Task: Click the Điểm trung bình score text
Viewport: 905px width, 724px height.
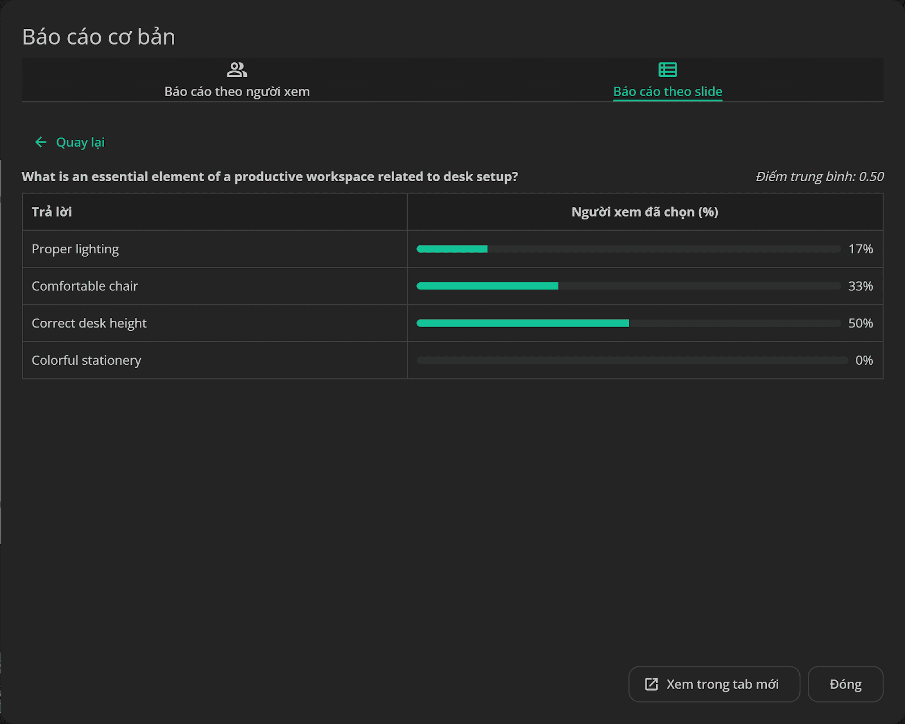Action: [820, 176]
